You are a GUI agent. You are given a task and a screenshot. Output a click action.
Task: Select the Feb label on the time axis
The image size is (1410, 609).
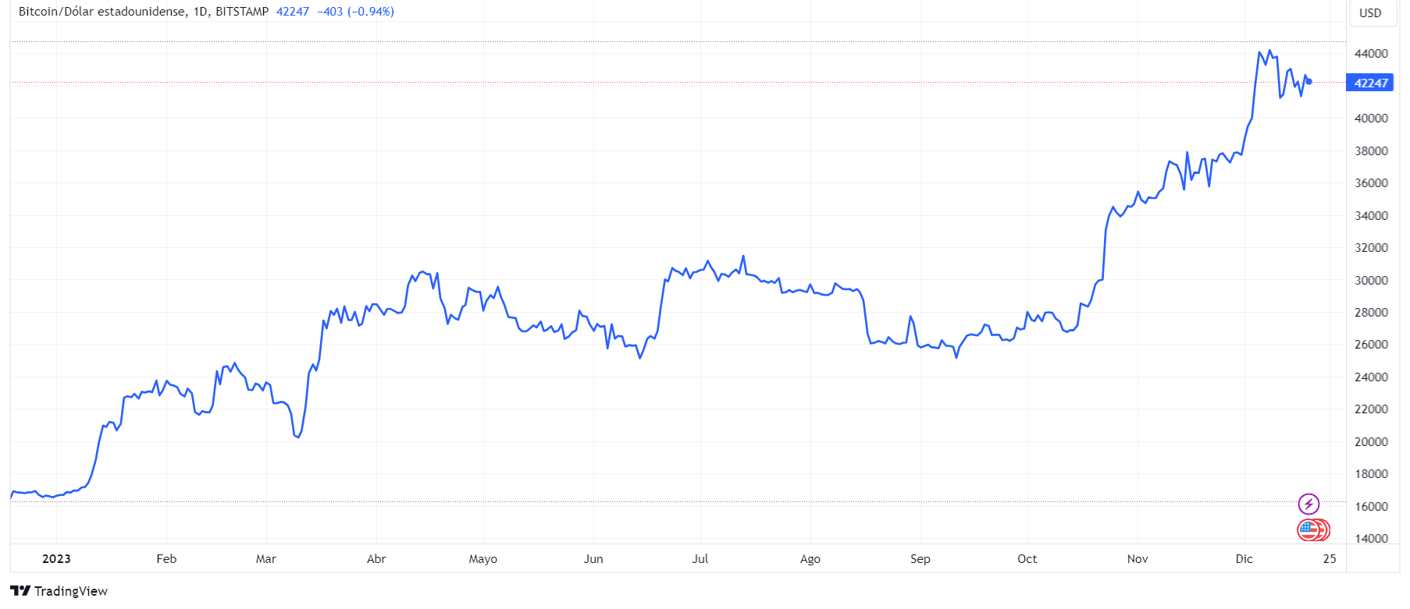166,558
